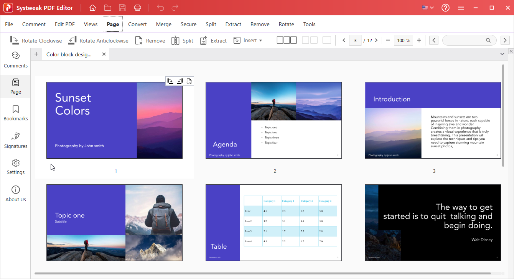Click the Home icon in title bar
The height and width of the screenshot is (279, 514).
click(92, 8)
